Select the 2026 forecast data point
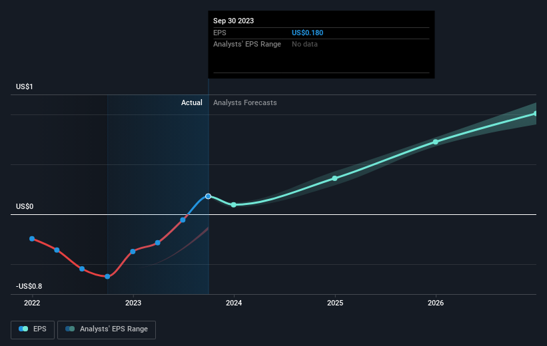Screen dimensions: 547x346 pyautogui.click(x=436, y=142)
